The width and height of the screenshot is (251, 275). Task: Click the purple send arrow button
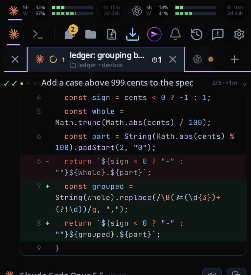pos(154,34)
